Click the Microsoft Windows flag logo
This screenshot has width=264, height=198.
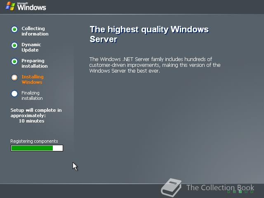click(x=10, y=6)
